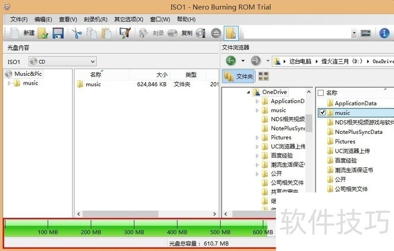Image resolution: width=394 pixels, height=251 pixels.
Task: Open the 查看(V) menu
Action: click(x=68, y=19)
